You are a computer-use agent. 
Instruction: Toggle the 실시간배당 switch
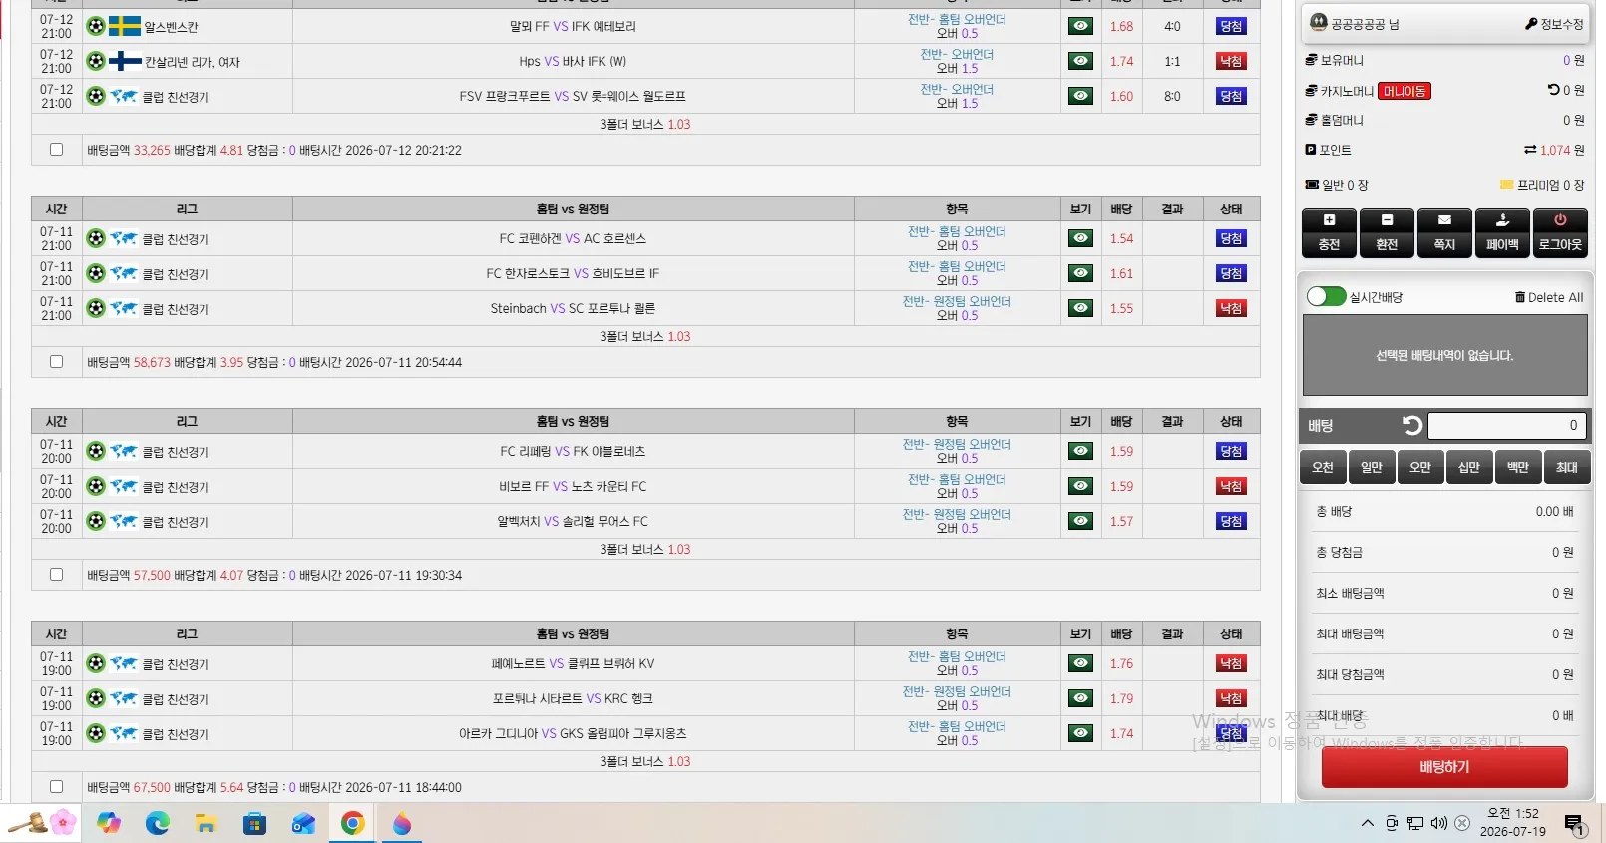point(1327,297)
